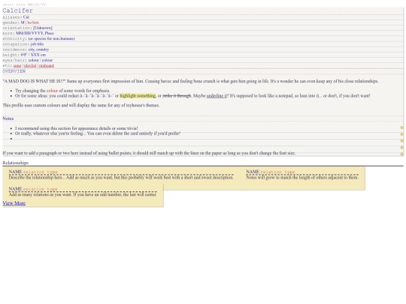Click 'or species for non-humans' text

click(x=52, y=39)
